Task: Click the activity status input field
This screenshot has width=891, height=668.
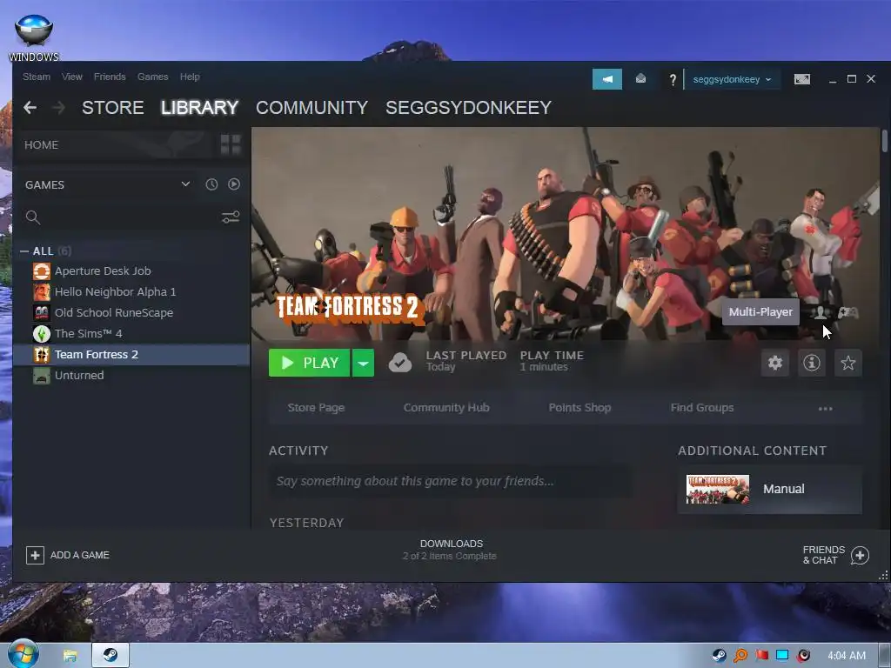Action: pos(450,481)
